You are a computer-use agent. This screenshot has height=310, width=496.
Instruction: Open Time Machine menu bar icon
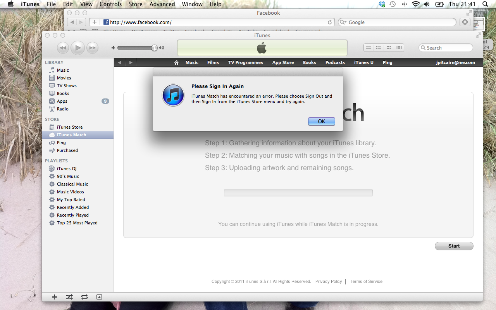pos(393,4)
